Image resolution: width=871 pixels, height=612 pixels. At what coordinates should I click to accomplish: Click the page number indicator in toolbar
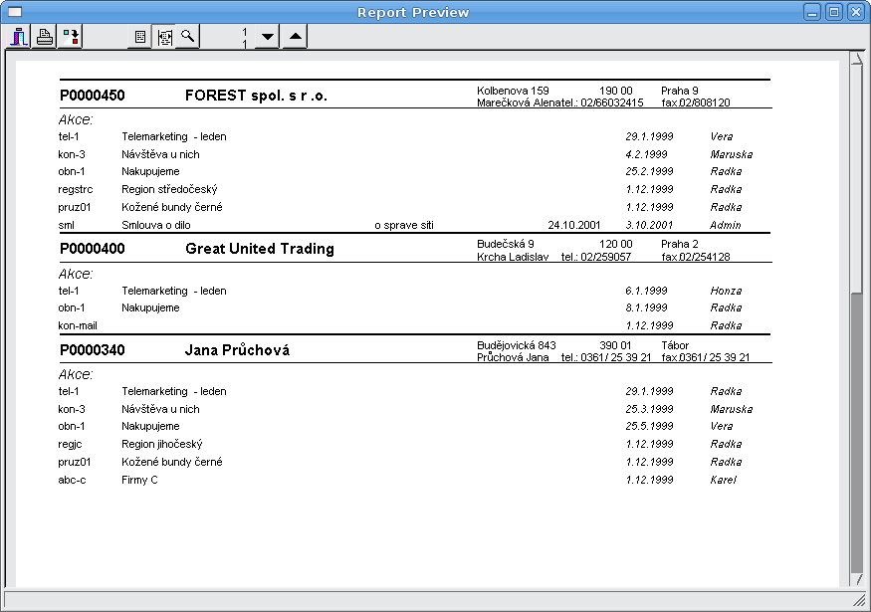[x=243, y=38]
